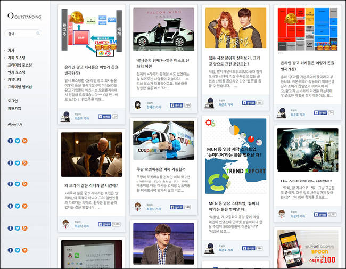Open the 쿠팡 로켓배송은 지속 가능할까 article title
The image size is (346, 269).
(160, 169)
